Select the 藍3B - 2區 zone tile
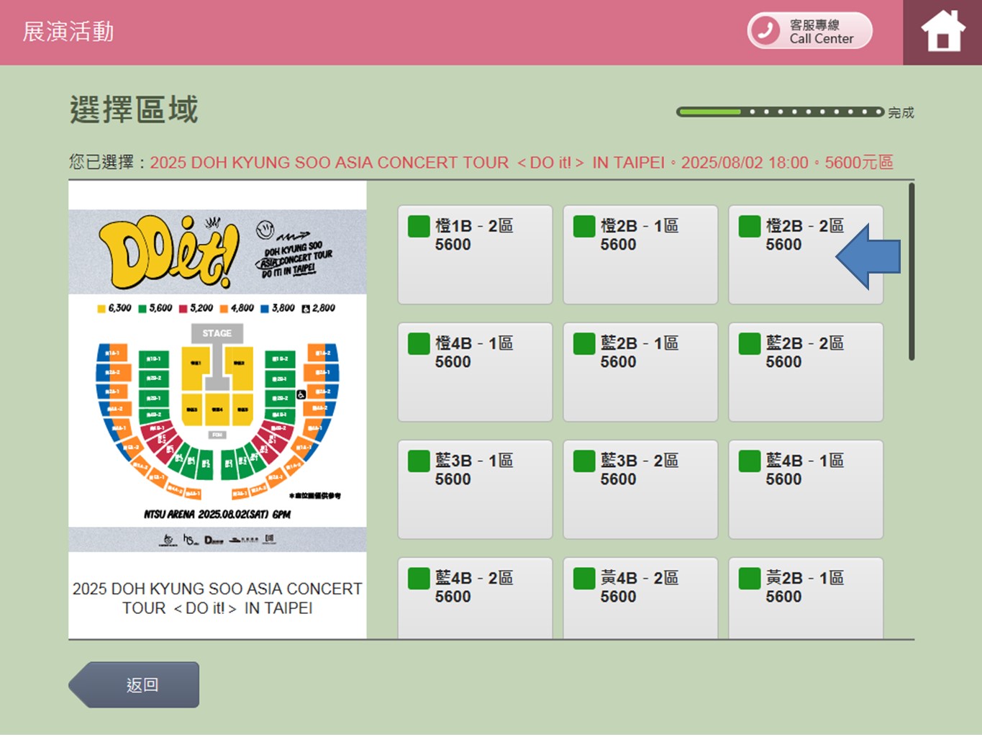Viewport: 982px width, 737px height. coord(640,489)
